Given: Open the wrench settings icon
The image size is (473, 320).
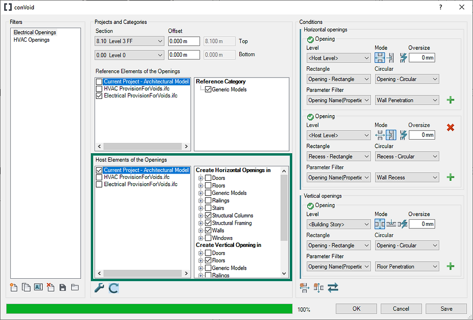Looking at the screenshot, I should click(99, 288).
